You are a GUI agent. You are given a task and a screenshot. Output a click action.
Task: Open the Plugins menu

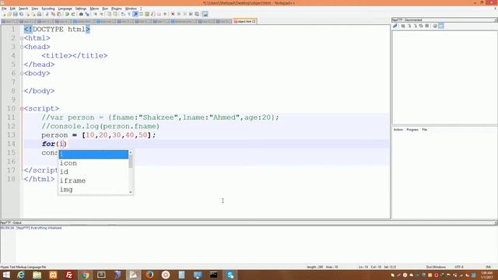117,9
